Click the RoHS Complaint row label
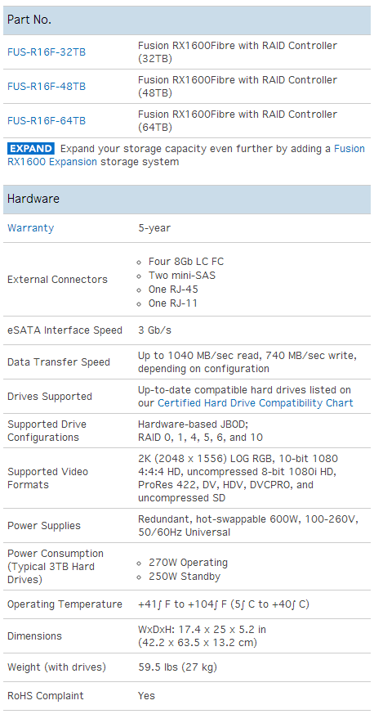The height and width of the screenshot is (714, 374). pyautogui.click(x=46, y=696)
